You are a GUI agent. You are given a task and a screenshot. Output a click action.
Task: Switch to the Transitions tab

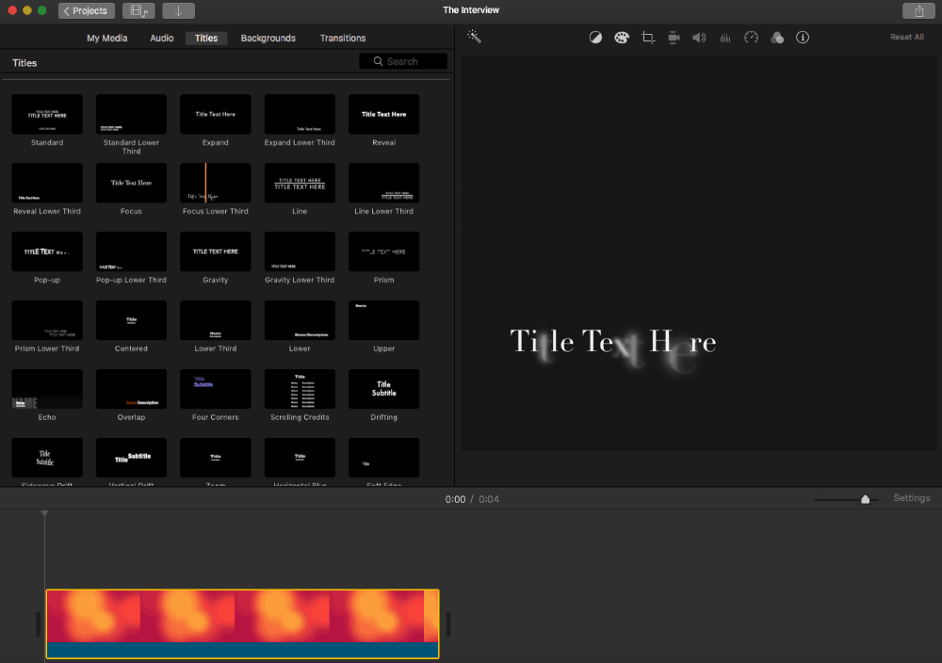pyautogui.click(x=343, y=38)
